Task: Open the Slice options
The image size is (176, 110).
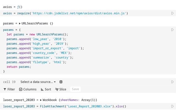Action: pyautogui.click(x=61, y=89)
